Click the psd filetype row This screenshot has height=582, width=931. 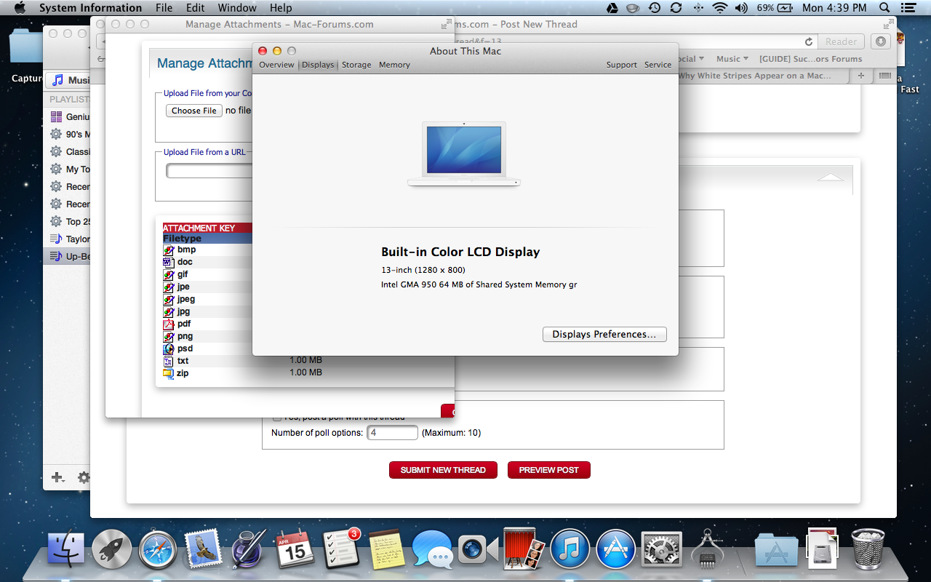(207, 348)
